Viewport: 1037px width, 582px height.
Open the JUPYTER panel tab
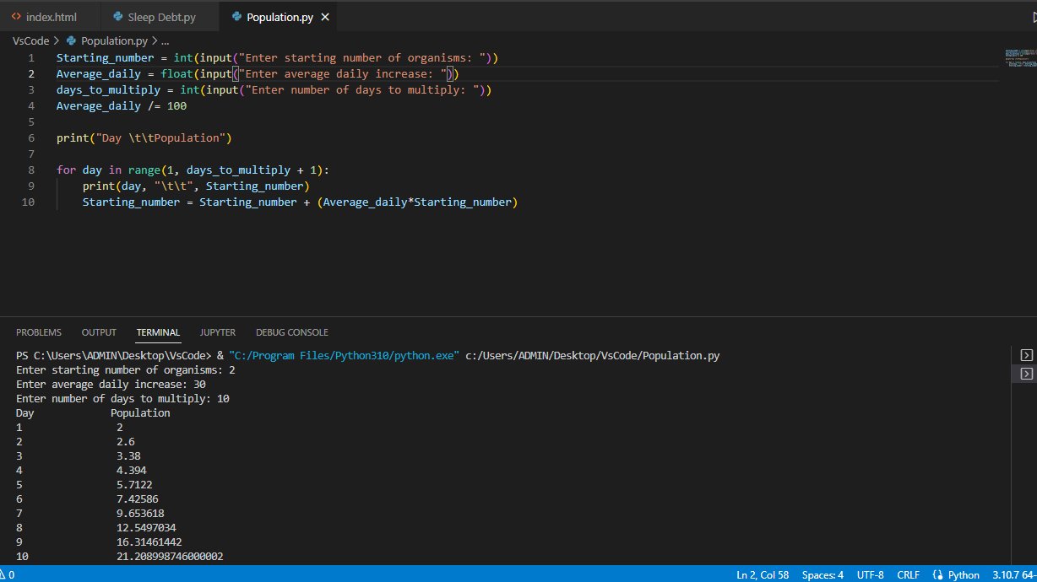[x=217, y=332]
